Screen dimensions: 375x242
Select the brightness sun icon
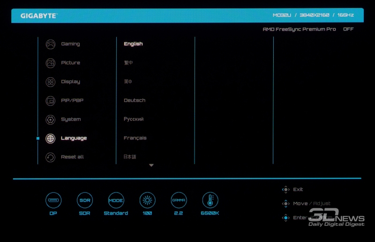[147, 200]
